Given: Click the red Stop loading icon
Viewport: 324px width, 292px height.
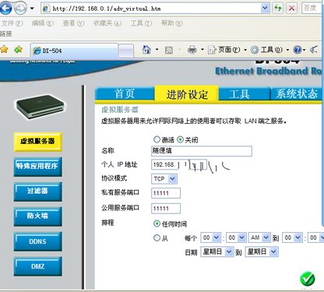Looking at the screenshot, I should coord(291,9).
